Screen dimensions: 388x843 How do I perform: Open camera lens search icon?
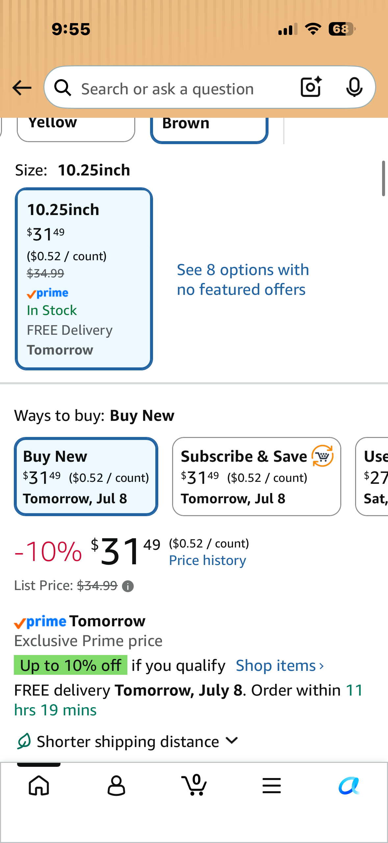(311, 87)
